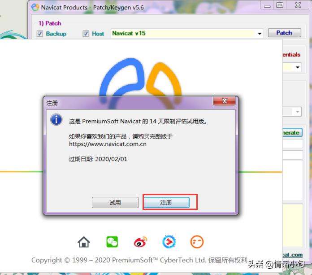Click the WeChat icon on Navicat splash
Image resolution: width=312 pixels, height=275 pixels.
[112, 242]
